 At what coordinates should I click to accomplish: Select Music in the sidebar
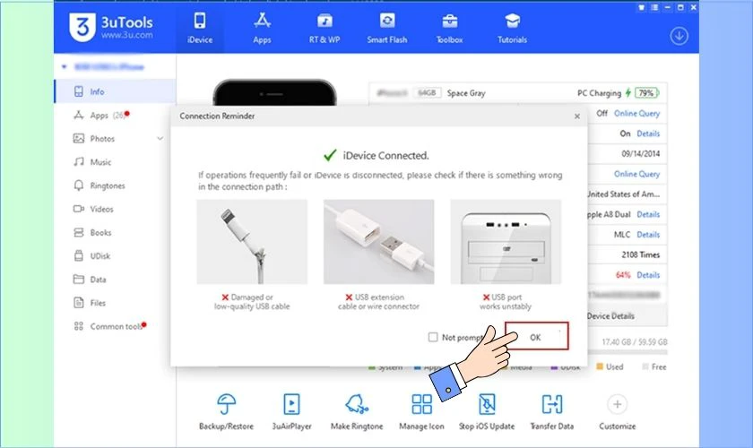coord(116,162)
